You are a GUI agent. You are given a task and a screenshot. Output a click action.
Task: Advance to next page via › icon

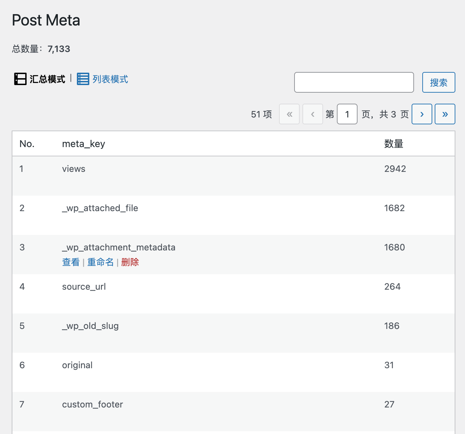pos(422,114)
